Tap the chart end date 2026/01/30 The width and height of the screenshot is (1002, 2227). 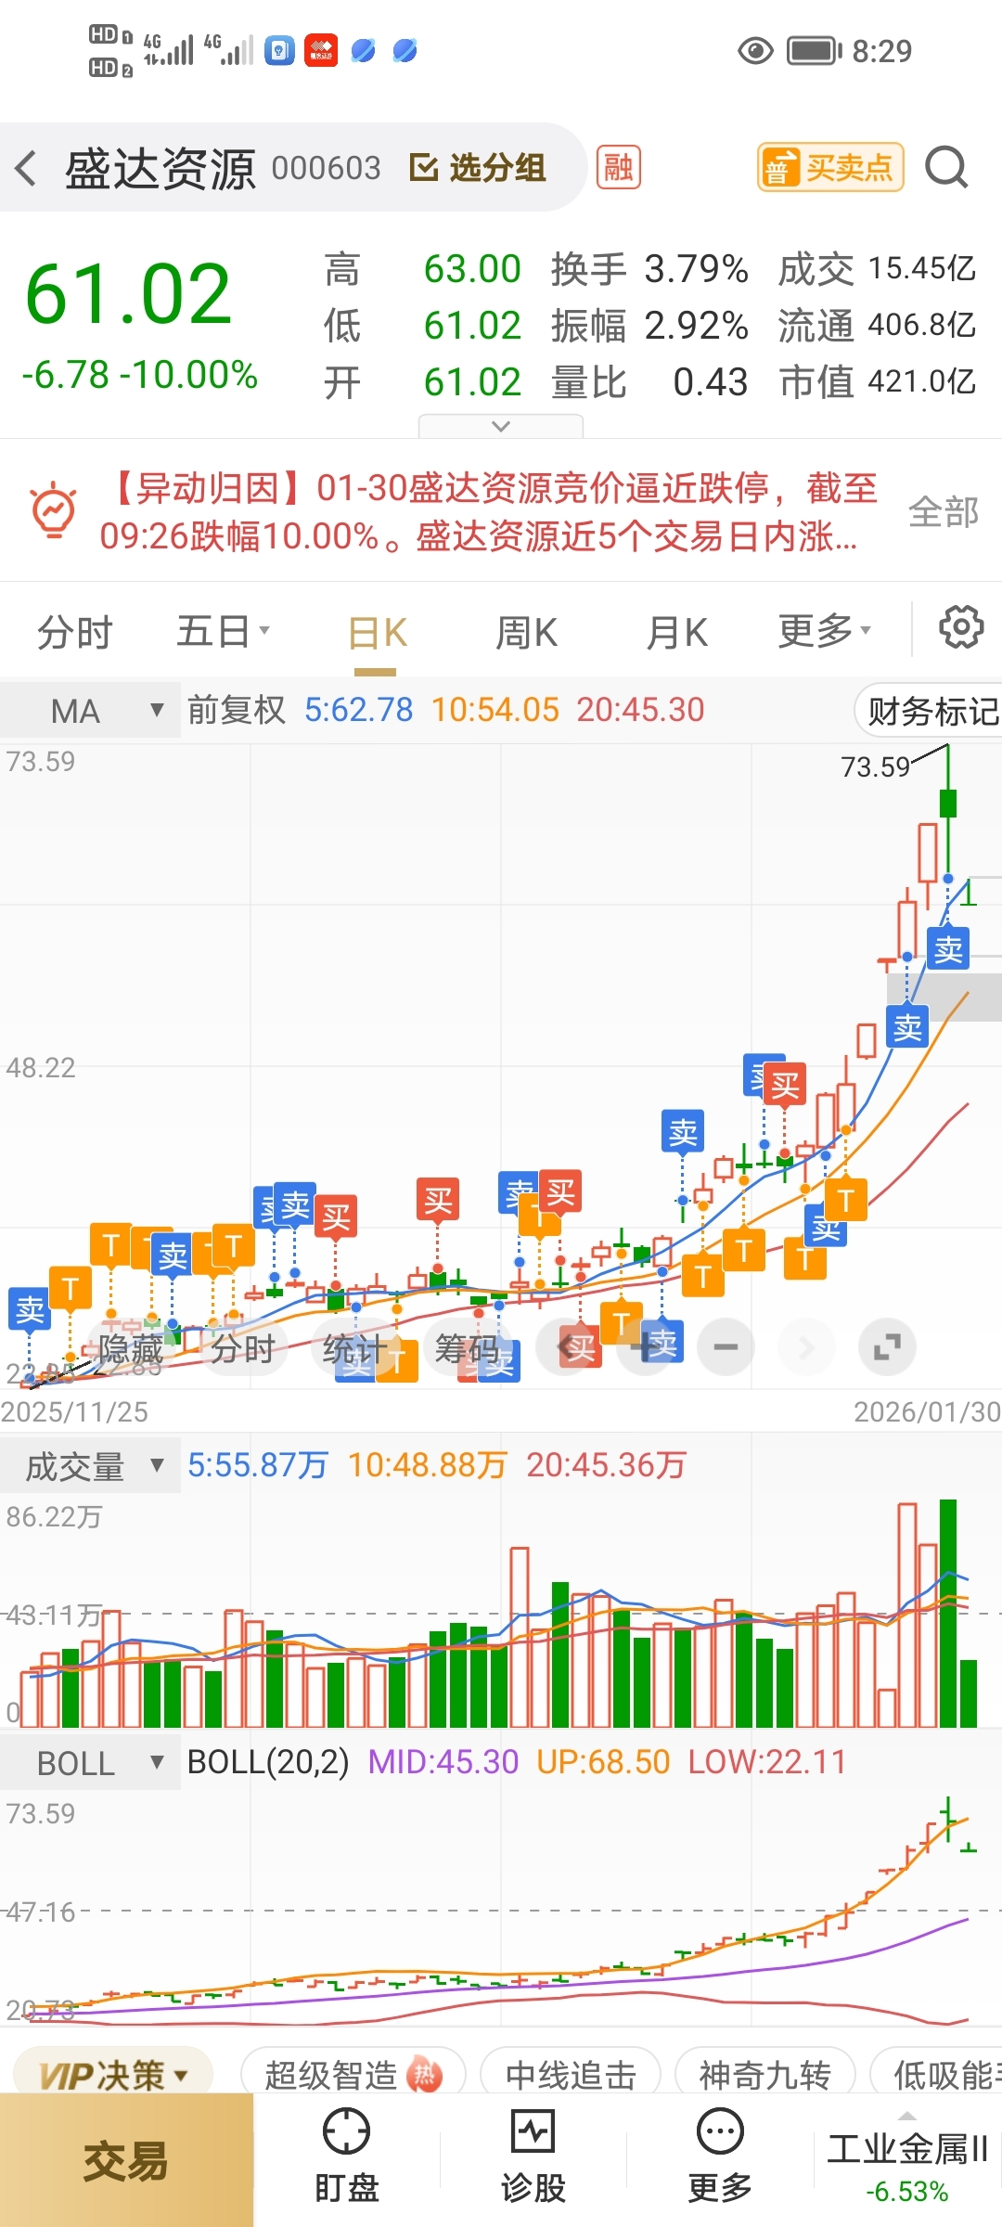coord(927,1411)
